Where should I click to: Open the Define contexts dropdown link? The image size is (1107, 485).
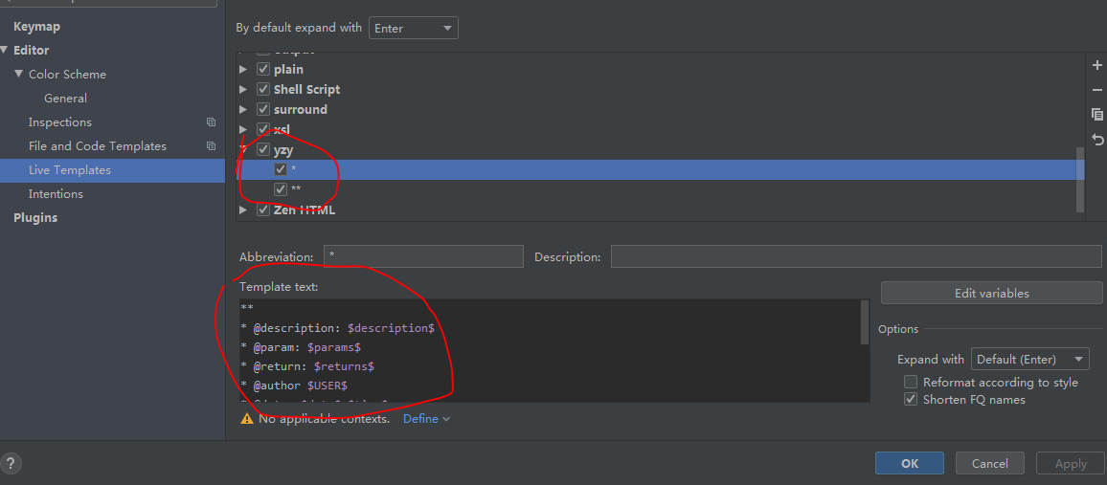(426, 419)
